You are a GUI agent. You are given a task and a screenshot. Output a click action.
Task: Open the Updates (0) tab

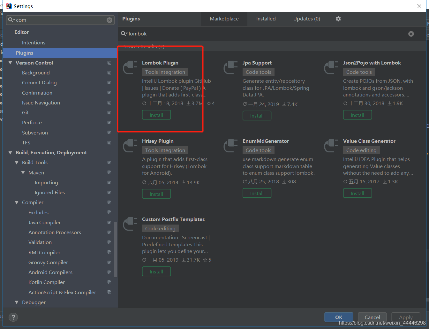(x=307, y=19)
